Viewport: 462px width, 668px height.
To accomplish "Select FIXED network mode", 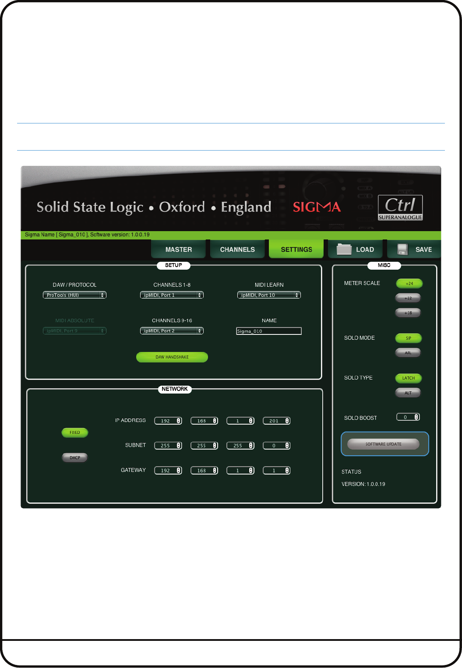I will click(75, 432).
